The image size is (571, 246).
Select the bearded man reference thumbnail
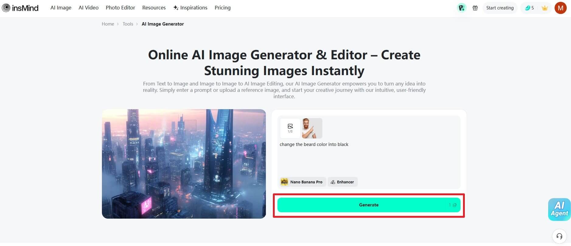point(312,128)
